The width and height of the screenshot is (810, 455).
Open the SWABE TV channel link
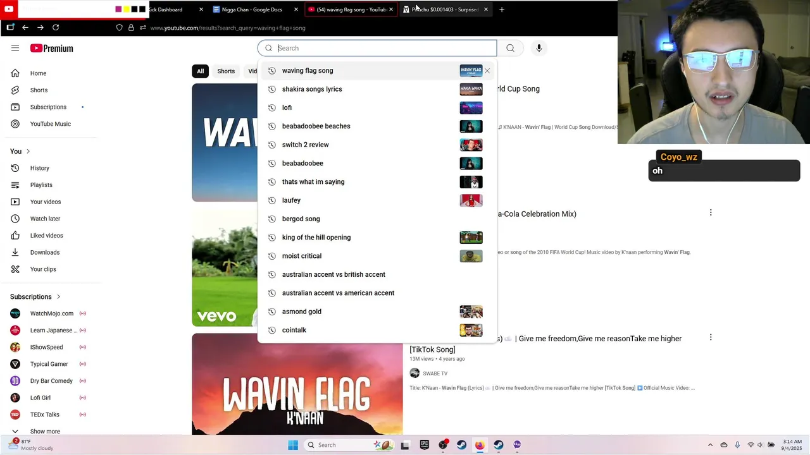tap(435, 373)
